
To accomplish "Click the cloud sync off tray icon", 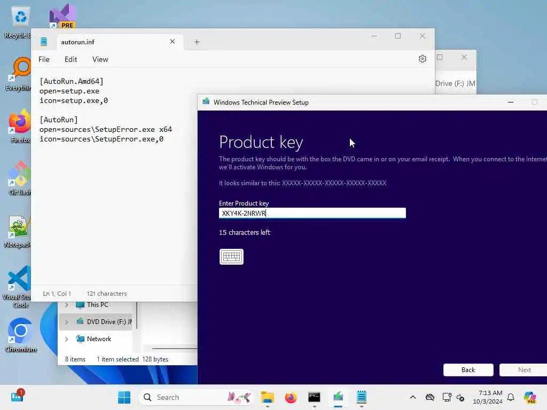I will [x=430, y=397].
